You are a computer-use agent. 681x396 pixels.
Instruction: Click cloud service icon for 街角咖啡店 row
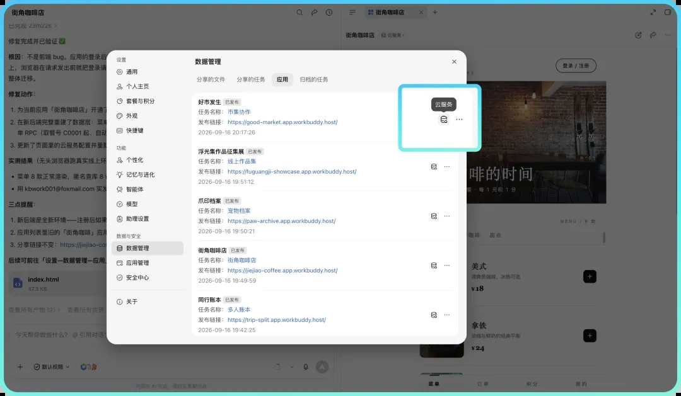(433, 266)
